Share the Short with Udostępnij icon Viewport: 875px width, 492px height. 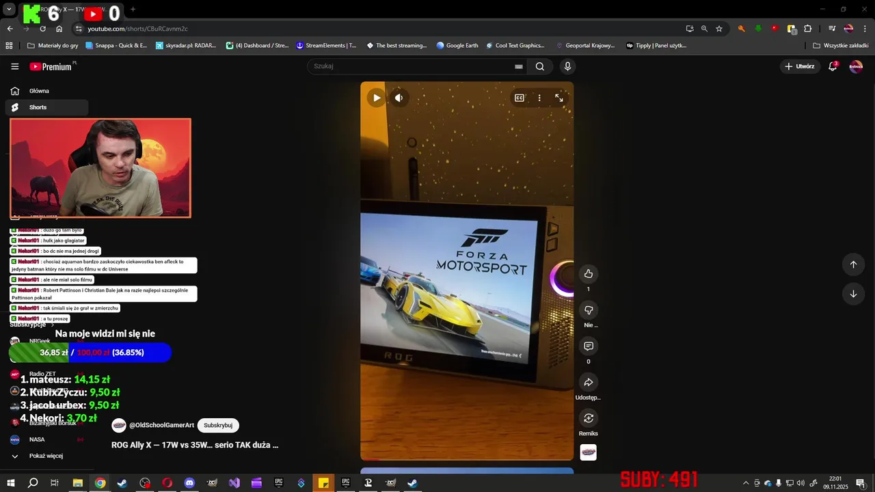pyautogui.click(x=588, y=382)
